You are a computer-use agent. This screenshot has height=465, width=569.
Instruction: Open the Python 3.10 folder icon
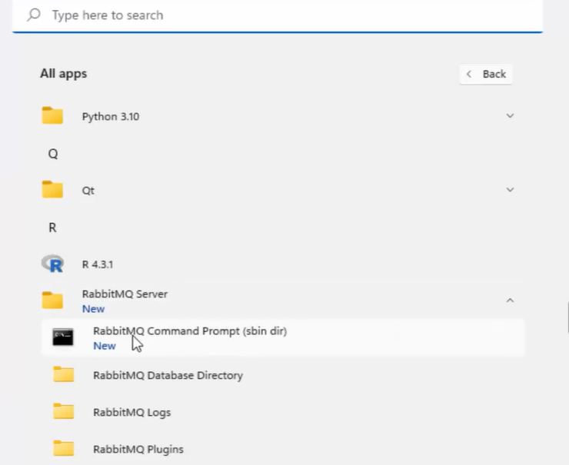click(52, 116)
